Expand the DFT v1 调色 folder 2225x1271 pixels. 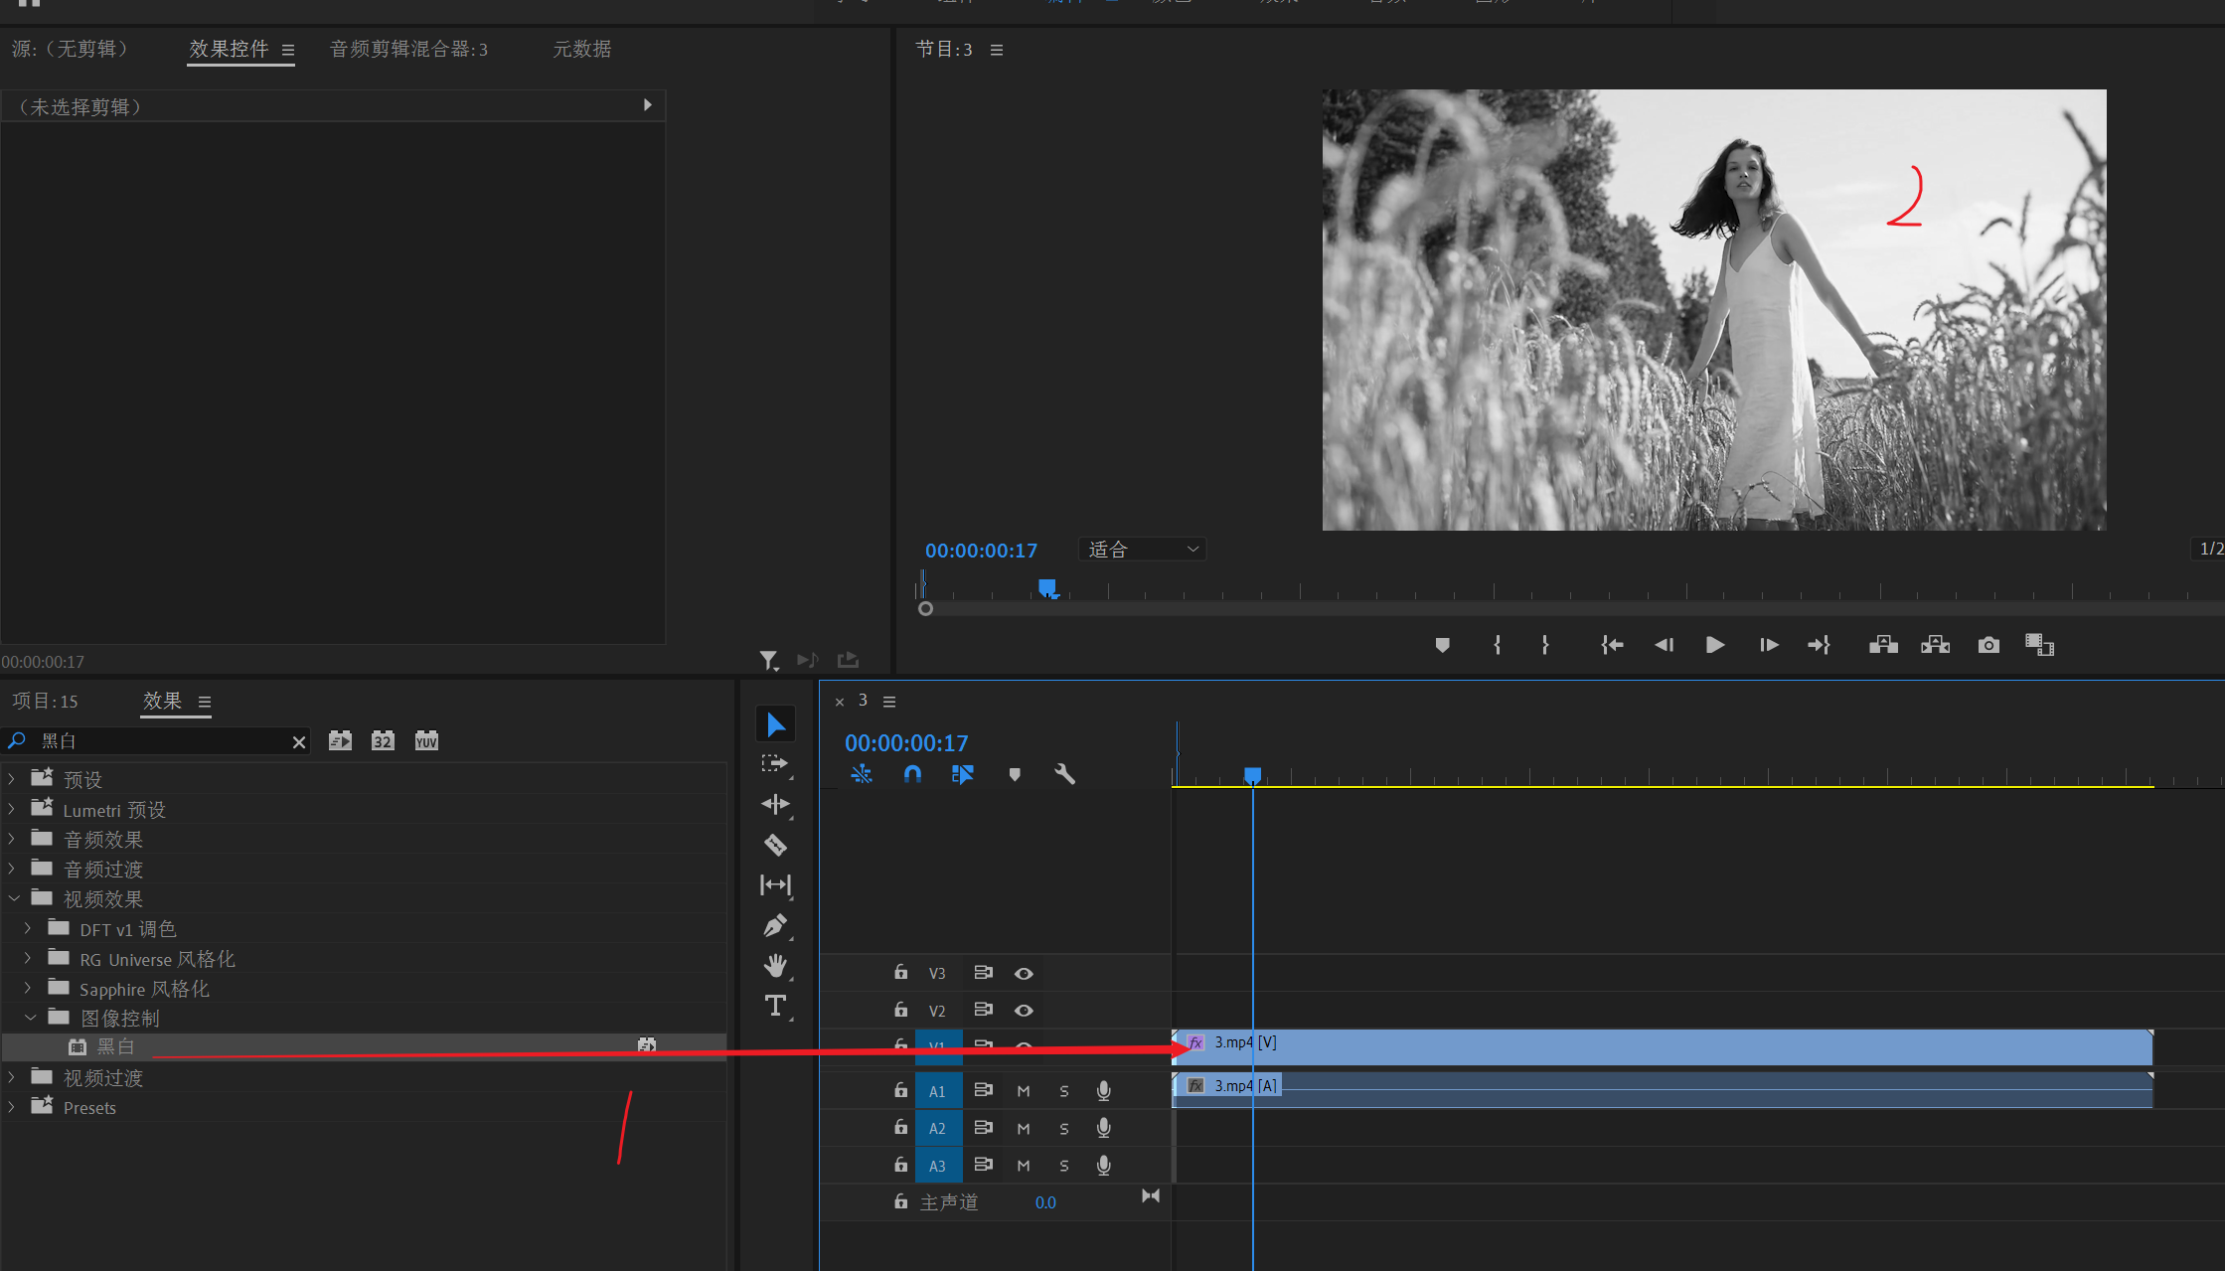click(28, 928)
